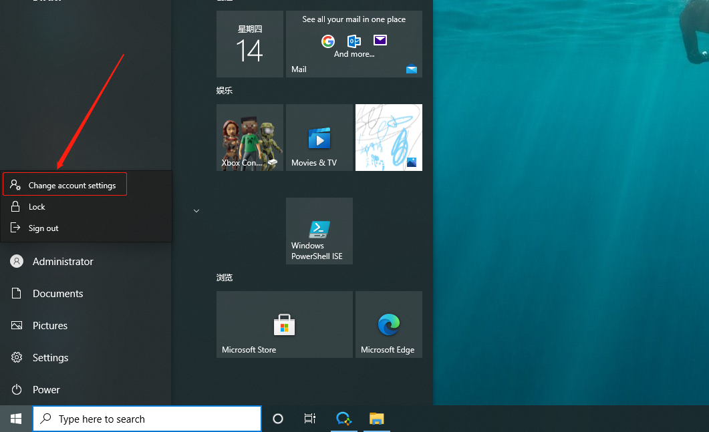
Task: Click the search magnifier icon in taskbar
Action: [45, 419]
